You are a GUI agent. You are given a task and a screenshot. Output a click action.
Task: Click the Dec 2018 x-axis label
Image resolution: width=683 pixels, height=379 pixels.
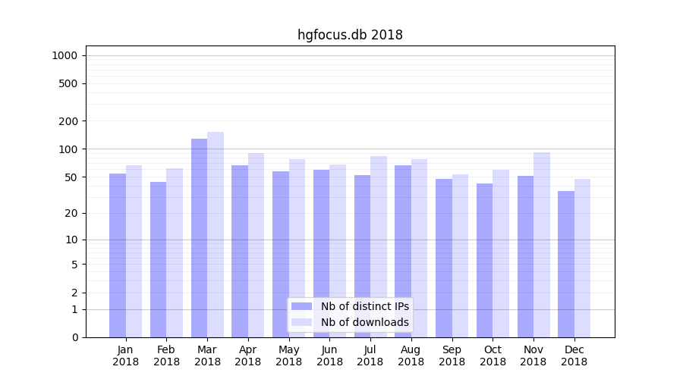tap(574, 356)
